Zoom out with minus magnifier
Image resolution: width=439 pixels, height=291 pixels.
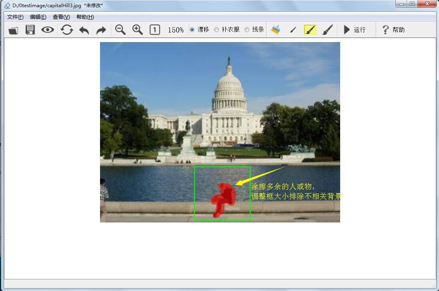pyautogui.click(x=120, y=30)
